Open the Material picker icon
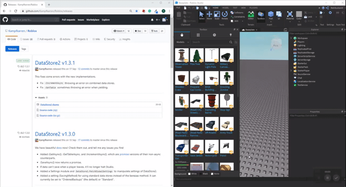Image resolution: width=346 pixels, height=187 pixels. tap(290, 14)
